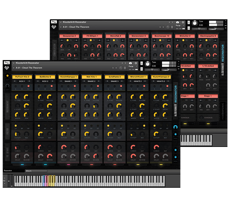Open the Wah Kits 1 kit selector
This screenshot has width=230, height=207.
point(91,77)
